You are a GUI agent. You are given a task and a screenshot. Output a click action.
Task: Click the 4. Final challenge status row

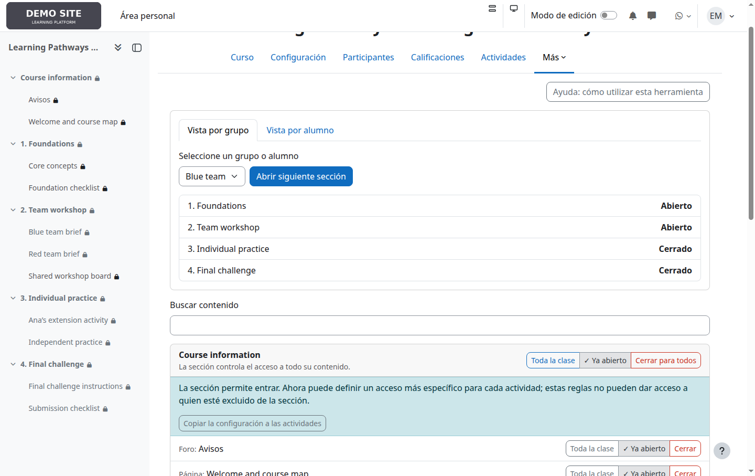pos(440,270)
